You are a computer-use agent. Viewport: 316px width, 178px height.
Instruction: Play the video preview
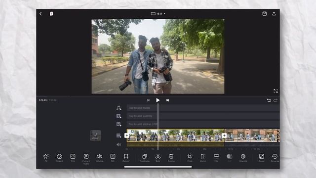pyautogui.click(x=158, y=100)
